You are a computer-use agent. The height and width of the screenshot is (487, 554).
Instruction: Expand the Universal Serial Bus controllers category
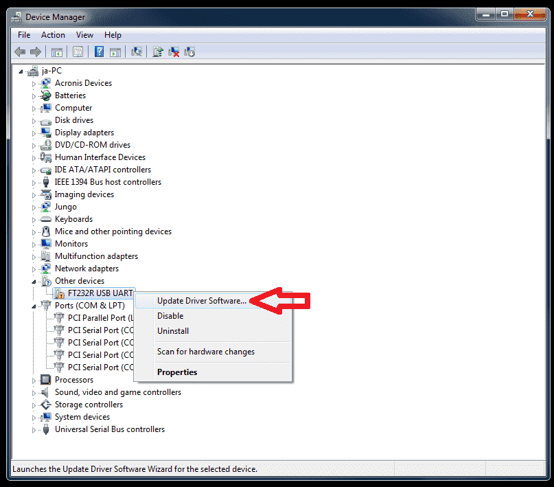pyautogui.click(x=34, y=429)
